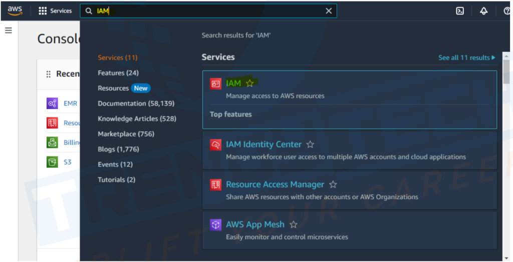Star the AWS App Mesh service
This screenshot has width=513, height=262.
tap(294, 224)
